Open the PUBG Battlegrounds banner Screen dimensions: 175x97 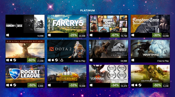pos(67,74)
